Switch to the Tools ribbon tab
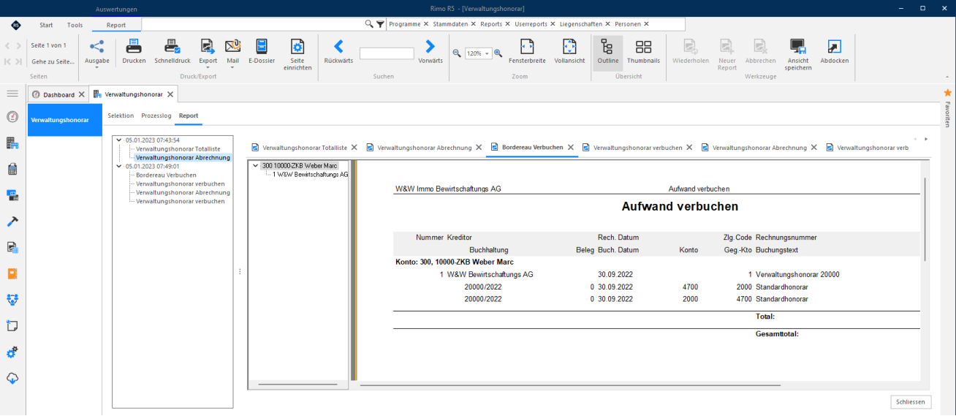956x416 pixels. point(75,25)
